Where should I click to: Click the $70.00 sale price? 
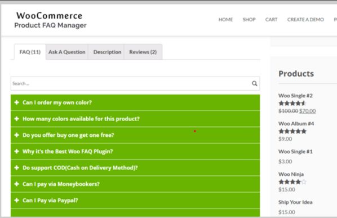click(x=308, y=111)
